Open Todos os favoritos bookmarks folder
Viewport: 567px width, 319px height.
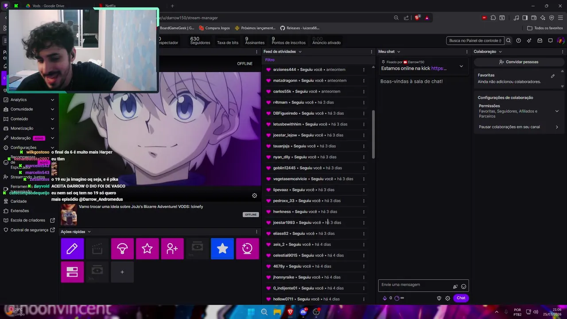(545, 28)
